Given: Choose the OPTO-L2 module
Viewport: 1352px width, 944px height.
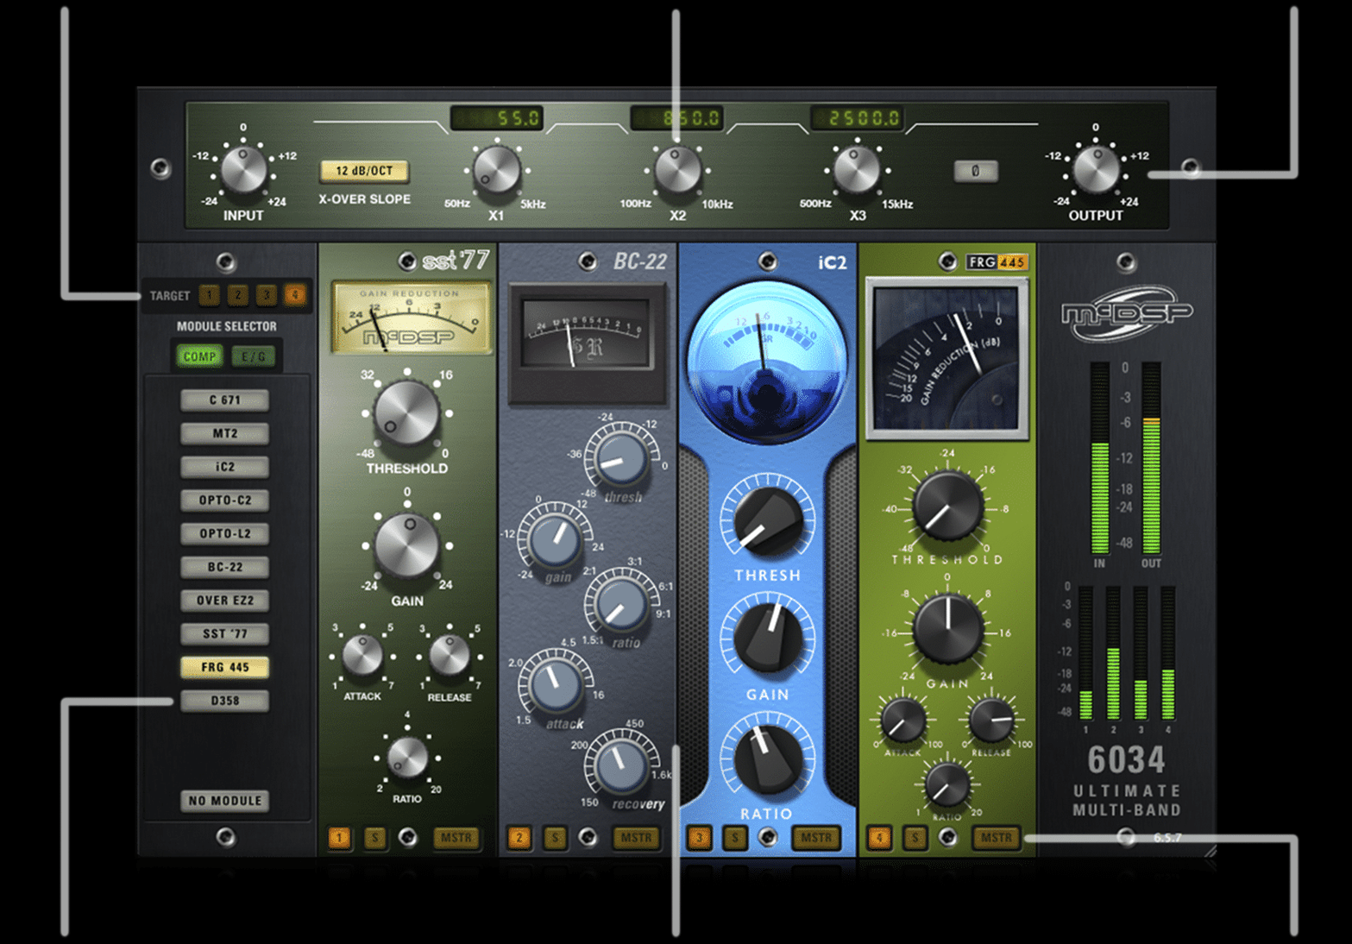Looking at the screenshot, I should [224, 533].
